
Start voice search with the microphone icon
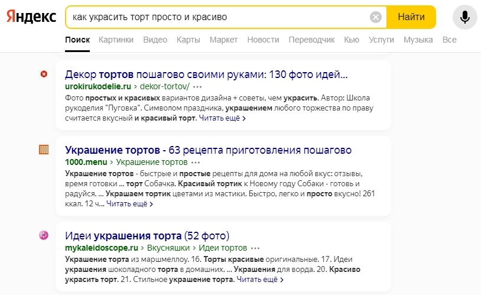465,17
